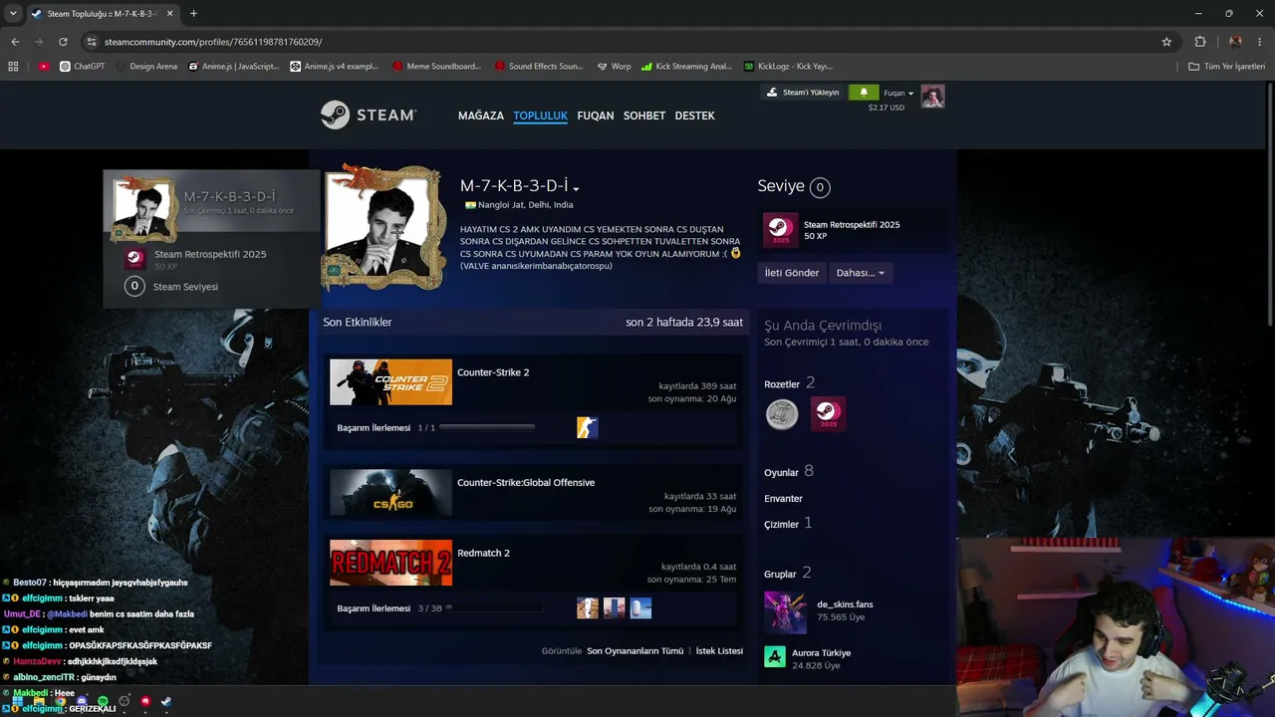Open the de_skins.fans group avatar

click(x=786, y=612)
